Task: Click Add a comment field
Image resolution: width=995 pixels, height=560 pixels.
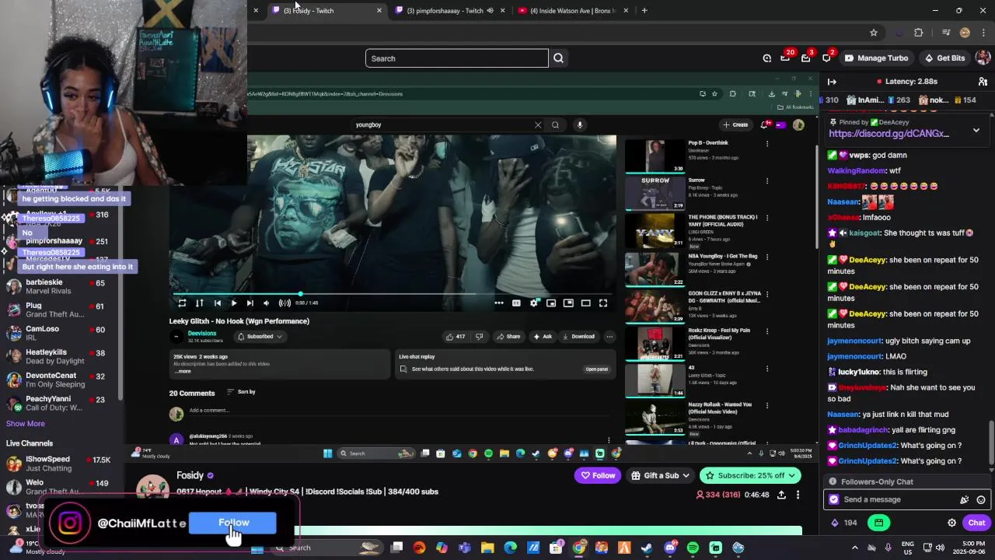Action: 209,411
